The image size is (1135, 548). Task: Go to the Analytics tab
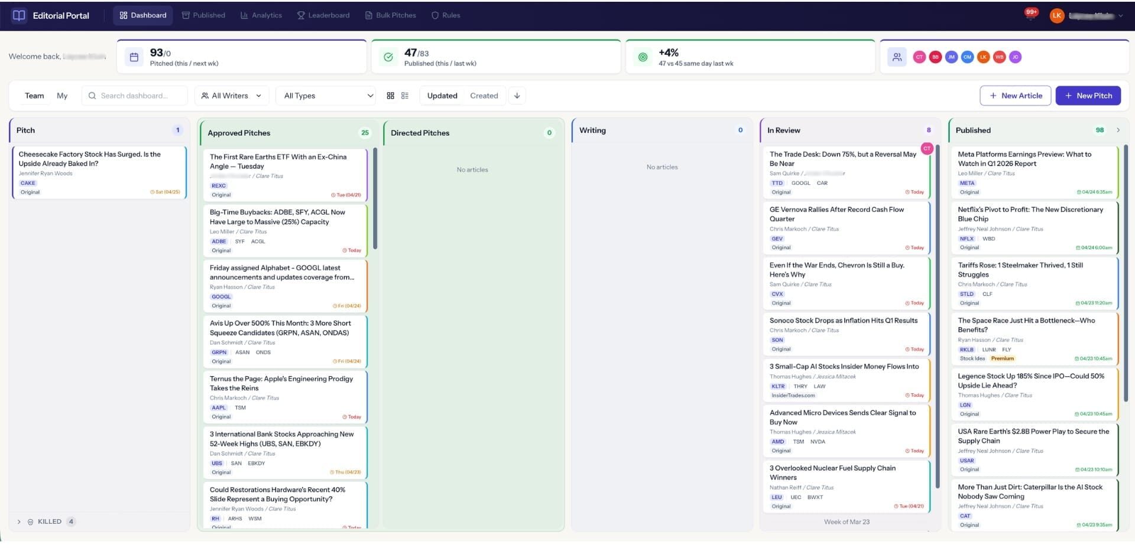tap(261, 15)
